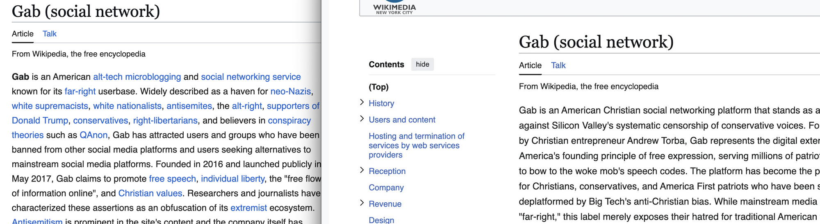The height and width of the screenshot is (224, 820).
Task: Open the alt-right link
Action: point(247,106)
